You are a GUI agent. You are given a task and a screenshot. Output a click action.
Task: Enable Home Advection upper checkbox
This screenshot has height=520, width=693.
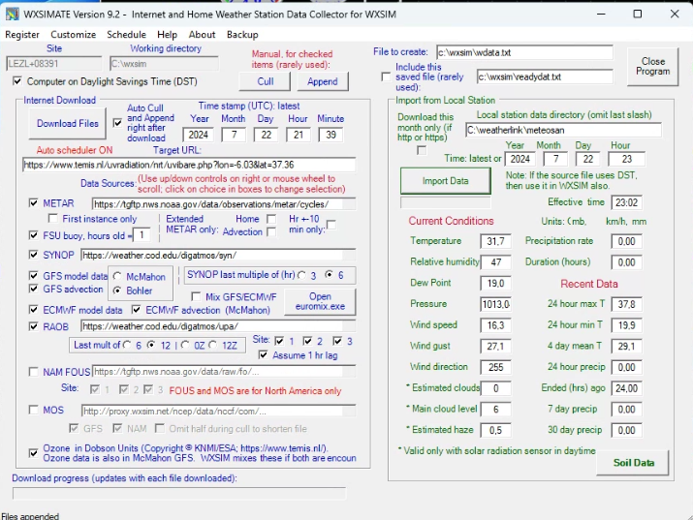[x=271, y=219]
